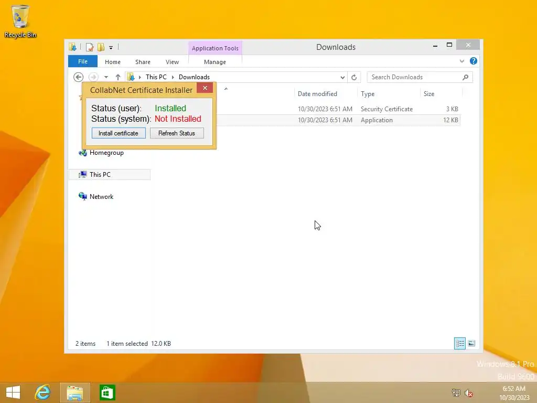Click the Explorer window folder icon

72,47
